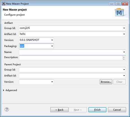Open the 0.0.1-SNAPSHOT Version dropdown
This screenshot has height=117, width=130.
pos(52,40)
